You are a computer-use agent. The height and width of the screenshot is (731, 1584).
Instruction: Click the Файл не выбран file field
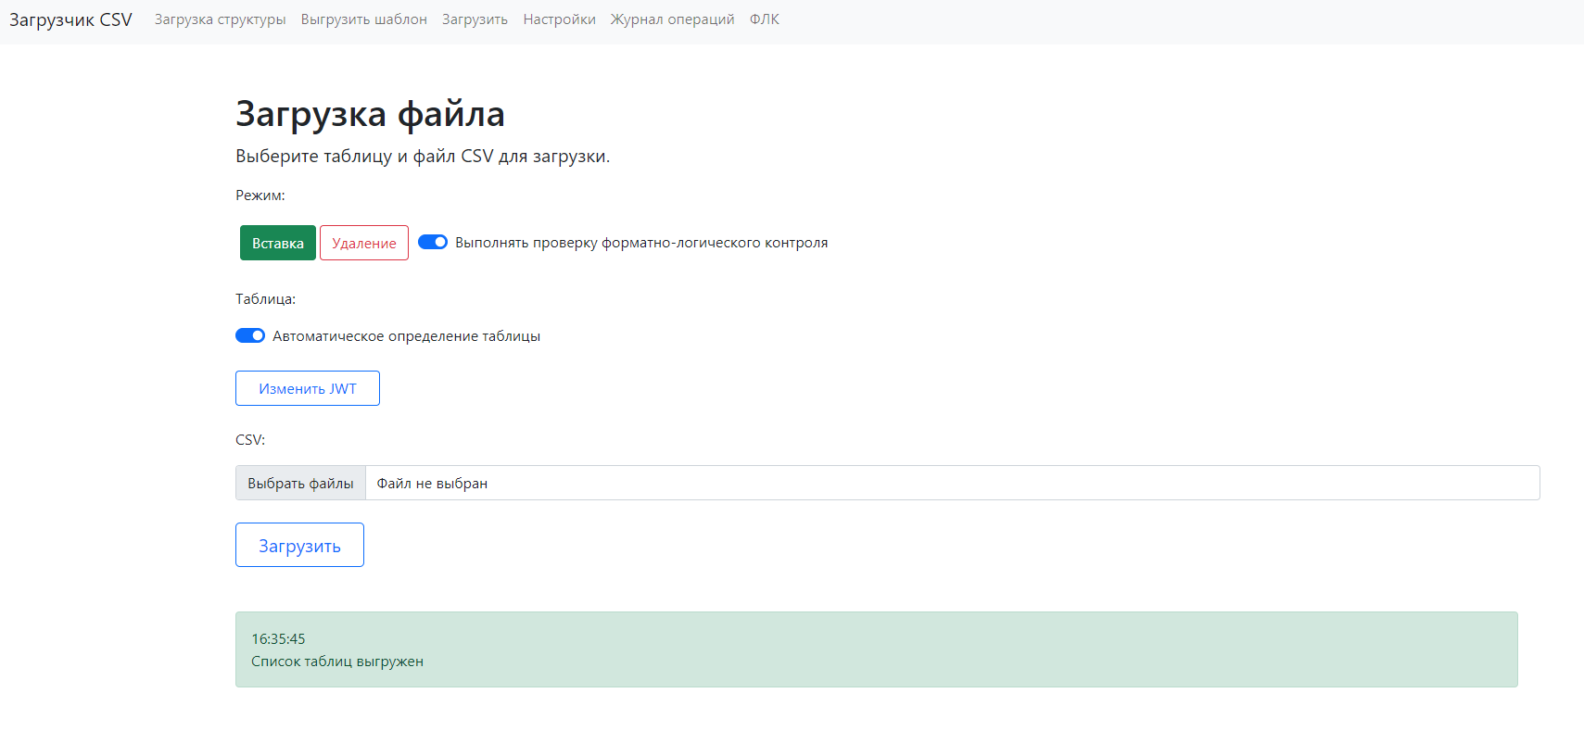[952, 483]
